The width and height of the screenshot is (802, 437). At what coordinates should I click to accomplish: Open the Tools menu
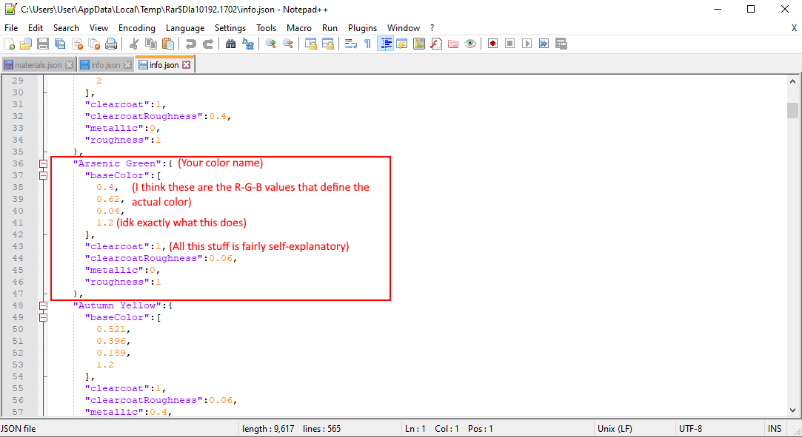coord(266,28)
